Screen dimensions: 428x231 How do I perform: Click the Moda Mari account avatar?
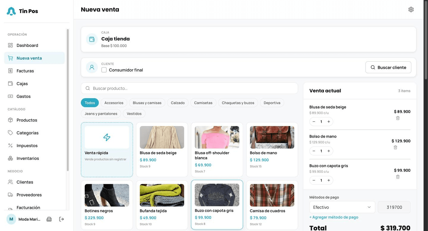pos(11,219)
